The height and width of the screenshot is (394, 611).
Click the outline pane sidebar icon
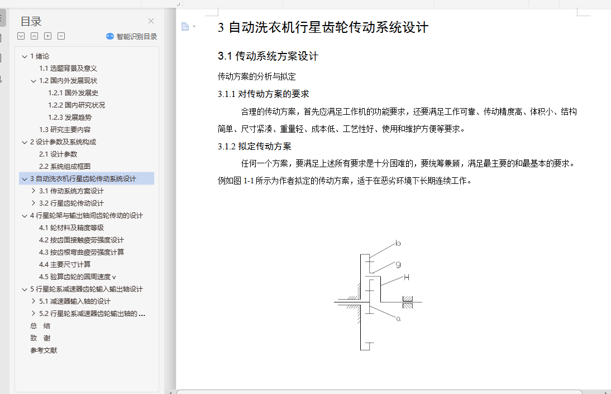[x=2, y=18]
